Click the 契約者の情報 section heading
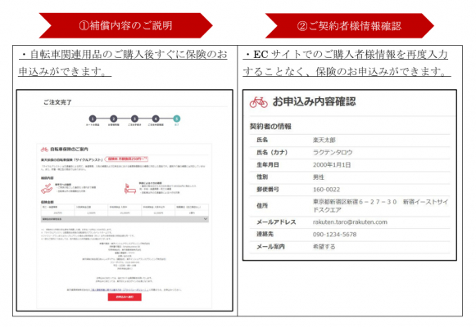 [270, 127]
